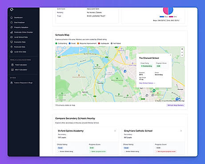Click Good badge under Oxford Spires
Viewport: 205px width, 164px height.
tap(60, 148)
